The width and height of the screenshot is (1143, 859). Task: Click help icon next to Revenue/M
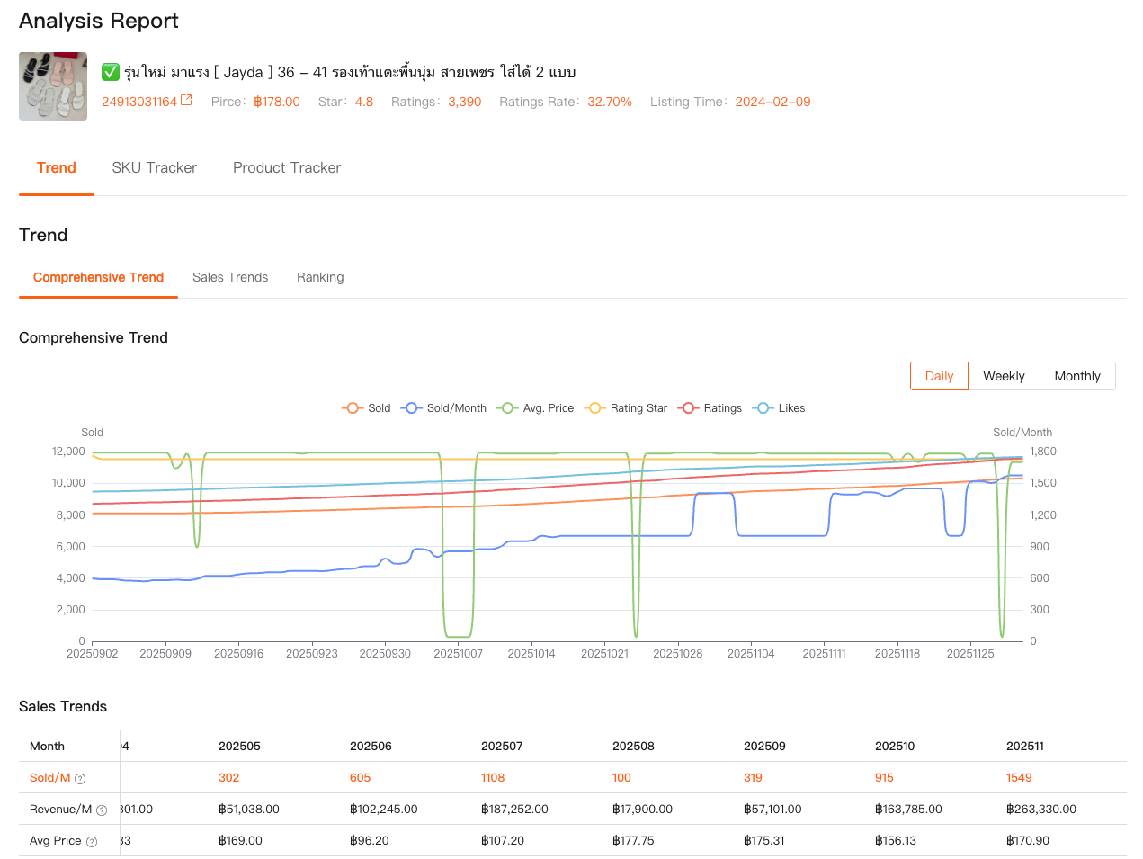(x=102, y=810)
